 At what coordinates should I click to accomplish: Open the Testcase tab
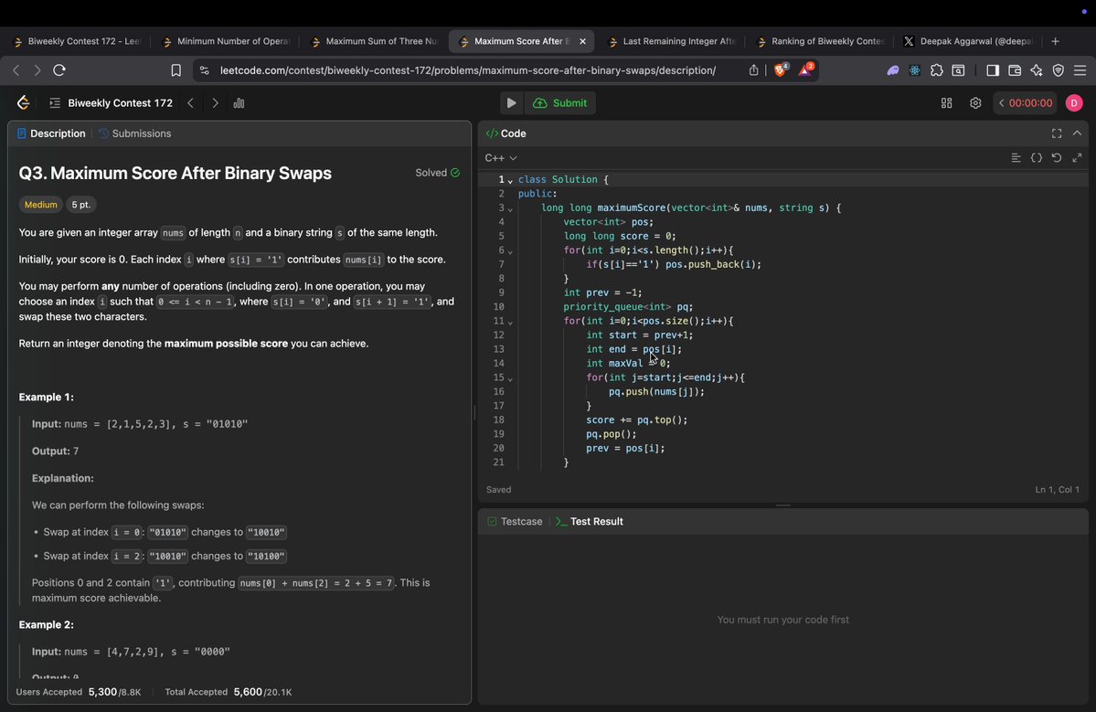click(x=515, y=521)
